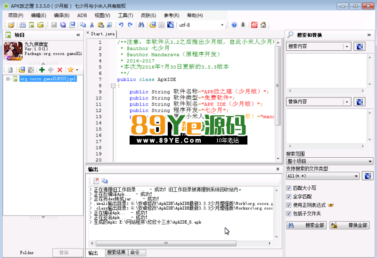Click the green plus add icon
The height and width of the screenshot is (258, 377).
42,70
